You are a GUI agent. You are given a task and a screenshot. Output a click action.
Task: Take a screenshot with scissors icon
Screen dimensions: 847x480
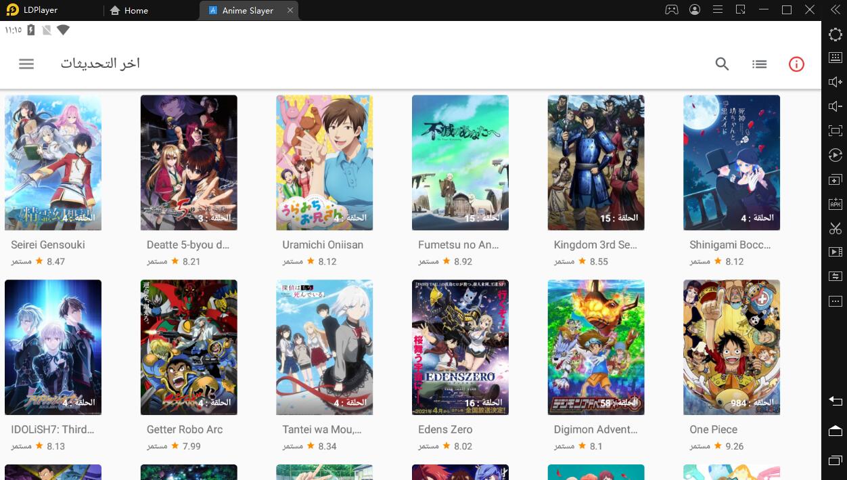835,228
